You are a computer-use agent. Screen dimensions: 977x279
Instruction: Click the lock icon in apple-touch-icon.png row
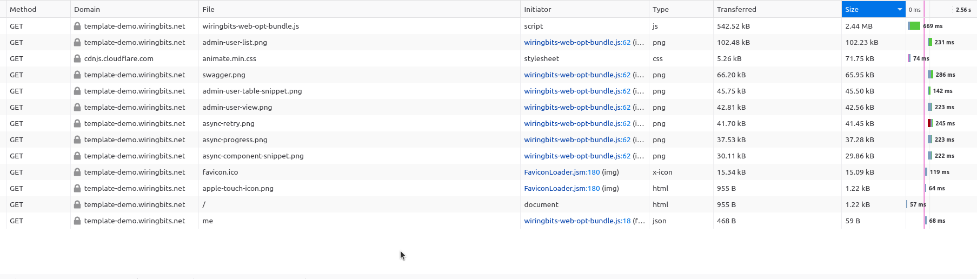click(x=77, y=188)
